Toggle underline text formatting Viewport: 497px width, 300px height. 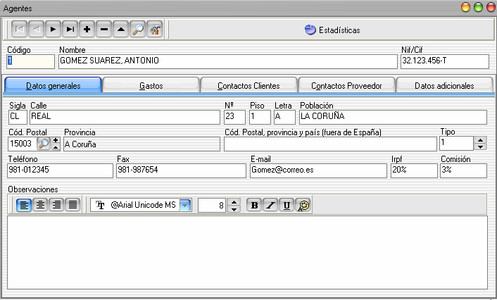tap(287, 205)
